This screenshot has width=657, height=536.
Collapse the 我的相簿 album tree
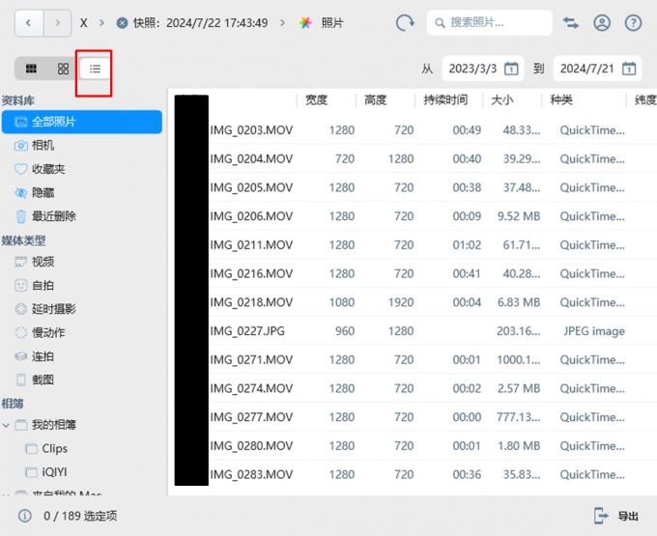8,425
